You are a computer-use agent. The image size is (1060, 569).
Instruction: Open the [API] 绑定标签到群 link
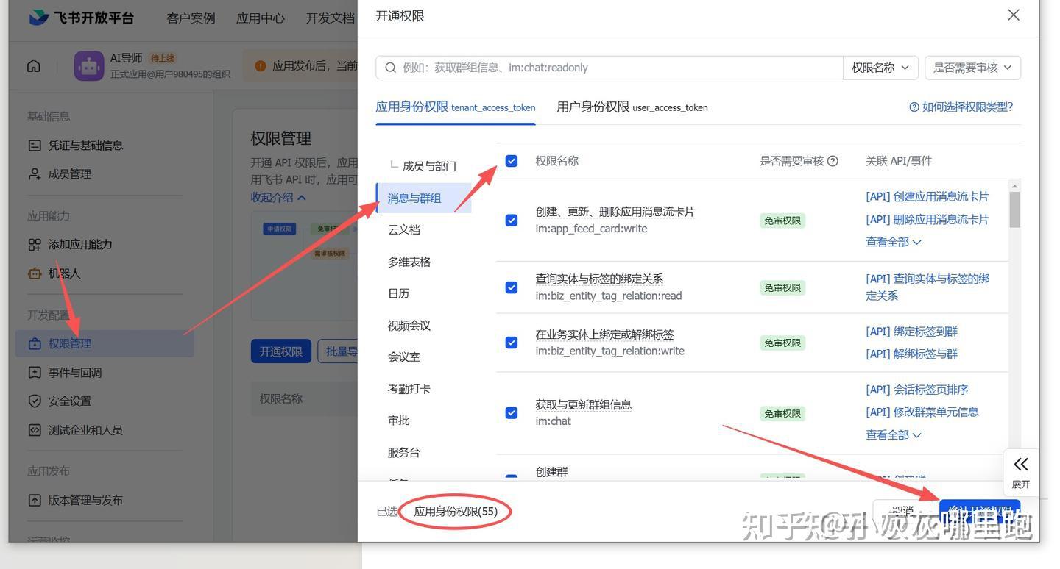(x=912, y=332)
